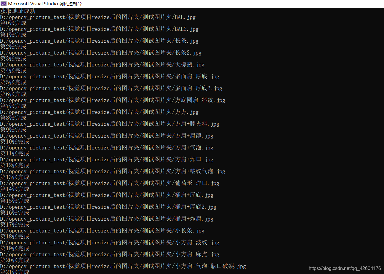The height and width of the screenshot is (274, 384).
Task: Click the line "第7张完成"
Action: pos(13,106)
